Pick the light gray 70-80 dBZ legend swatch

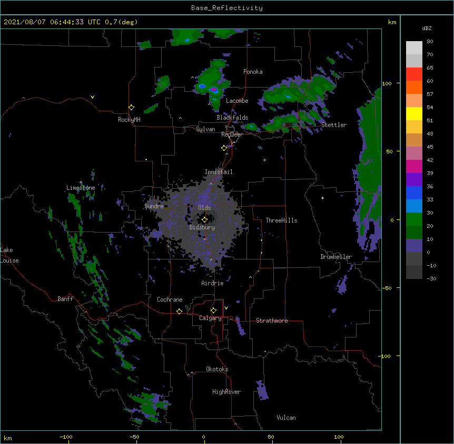[x=414, y=47]
